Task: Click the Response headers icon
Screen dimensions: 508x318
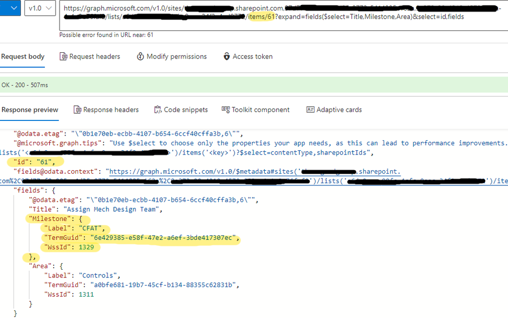Action: (x=77, y=110)
